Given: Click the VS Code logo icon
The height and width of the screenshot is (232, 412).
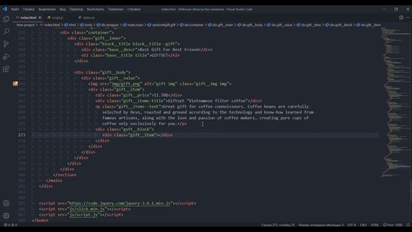Looking at the screenshot, I should coord(5,9).
